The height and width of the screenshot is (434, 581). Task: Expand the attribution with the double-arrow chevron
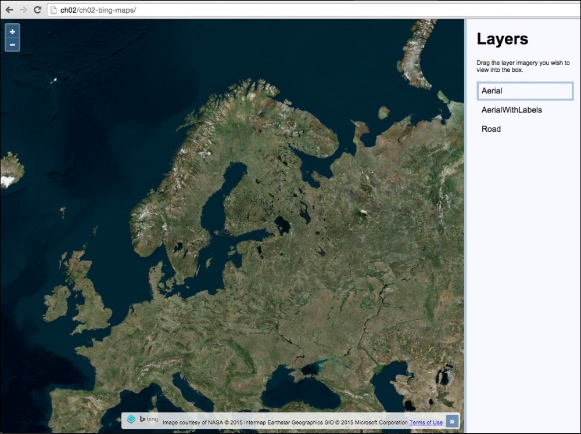(452, 421)
